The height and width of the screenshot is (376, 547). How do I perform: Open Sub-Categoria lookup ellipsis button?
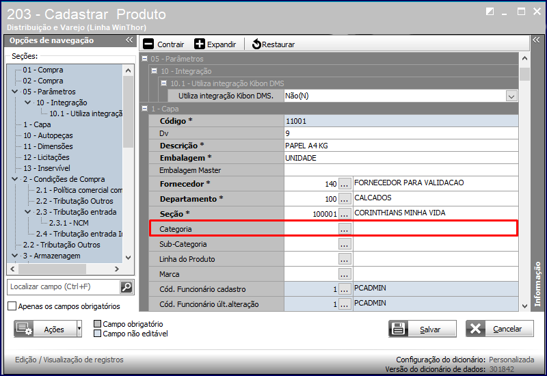point(345,244)
